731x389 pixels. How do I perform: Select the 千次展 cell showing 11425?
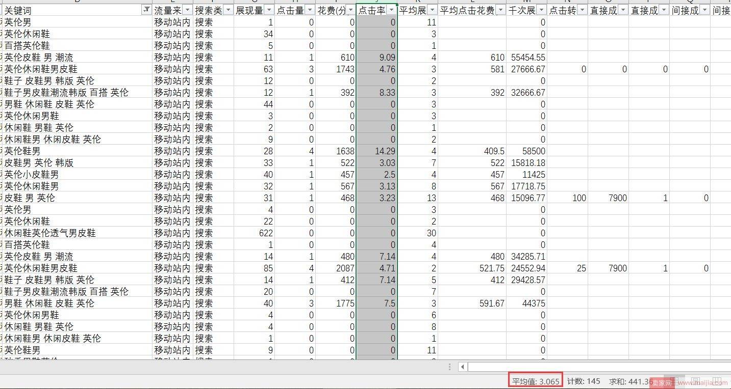pyautogui.click(x=526, y=174)
